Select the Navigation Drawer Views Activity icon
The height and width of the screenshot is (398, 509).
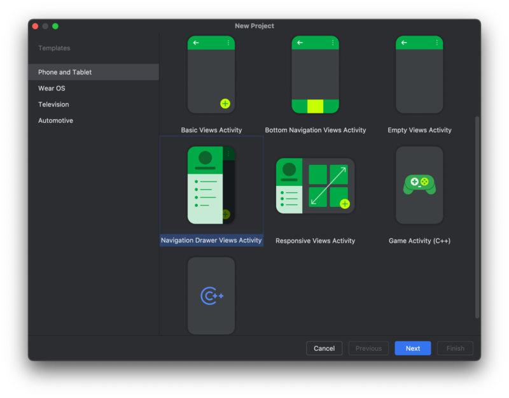211,185
